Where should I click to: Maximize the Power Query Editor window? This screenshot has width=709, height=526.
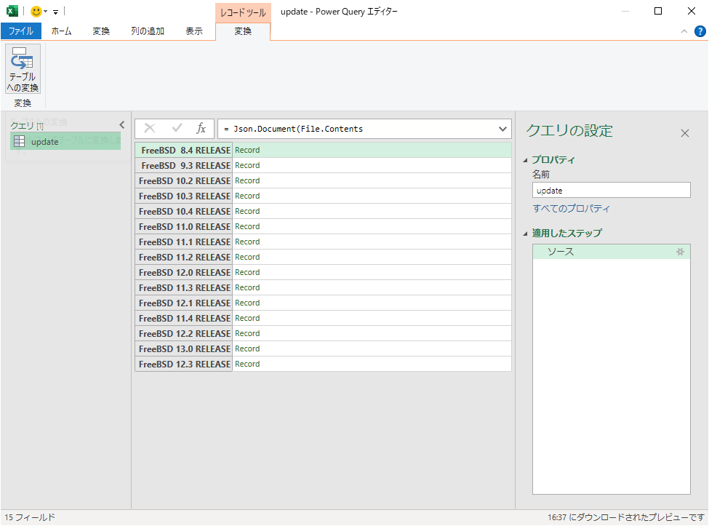tap(658, 12)
